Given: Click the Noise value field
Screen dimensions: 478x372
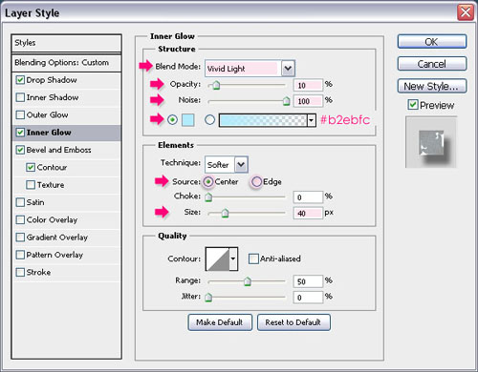Looking at the screenshot, I should (308, 101).
